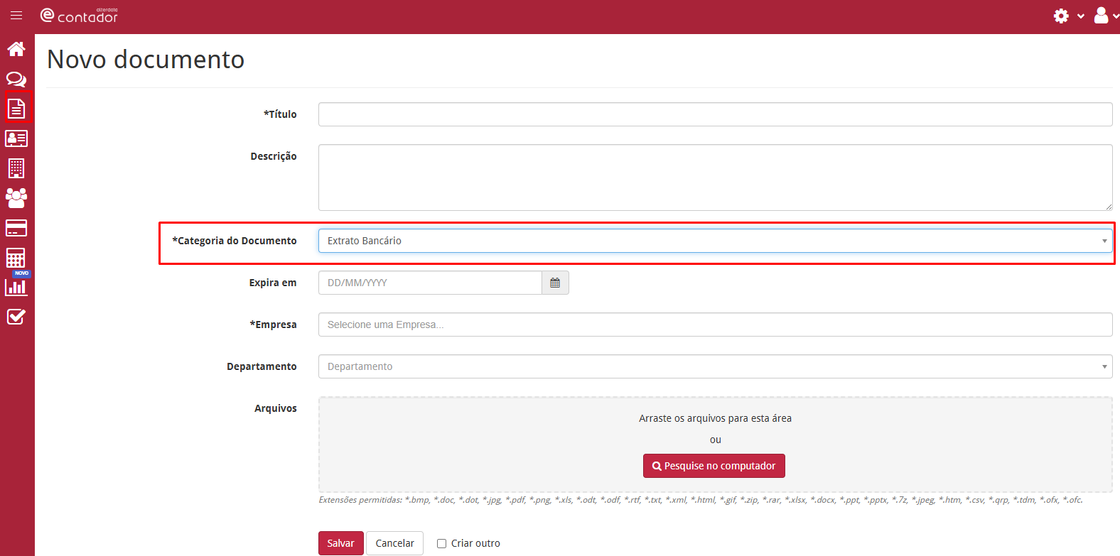Open the hamburger menu icon

pyautogui.click(x=16, y=16)
